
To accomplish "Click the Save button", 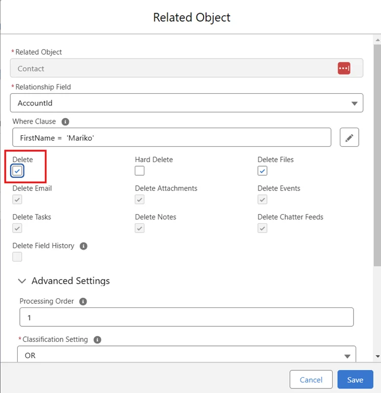I will (355, 379).
